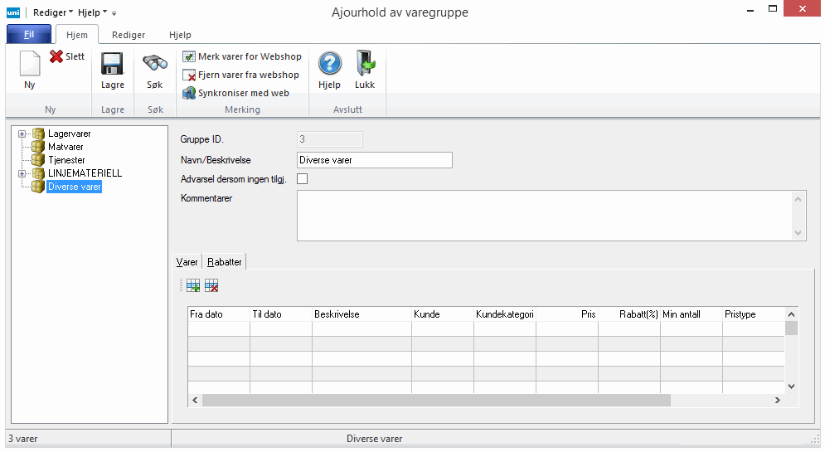Open search with the Søk binoculars icon
The width and height of the screenshot is (825, 452).
[155, 65]
